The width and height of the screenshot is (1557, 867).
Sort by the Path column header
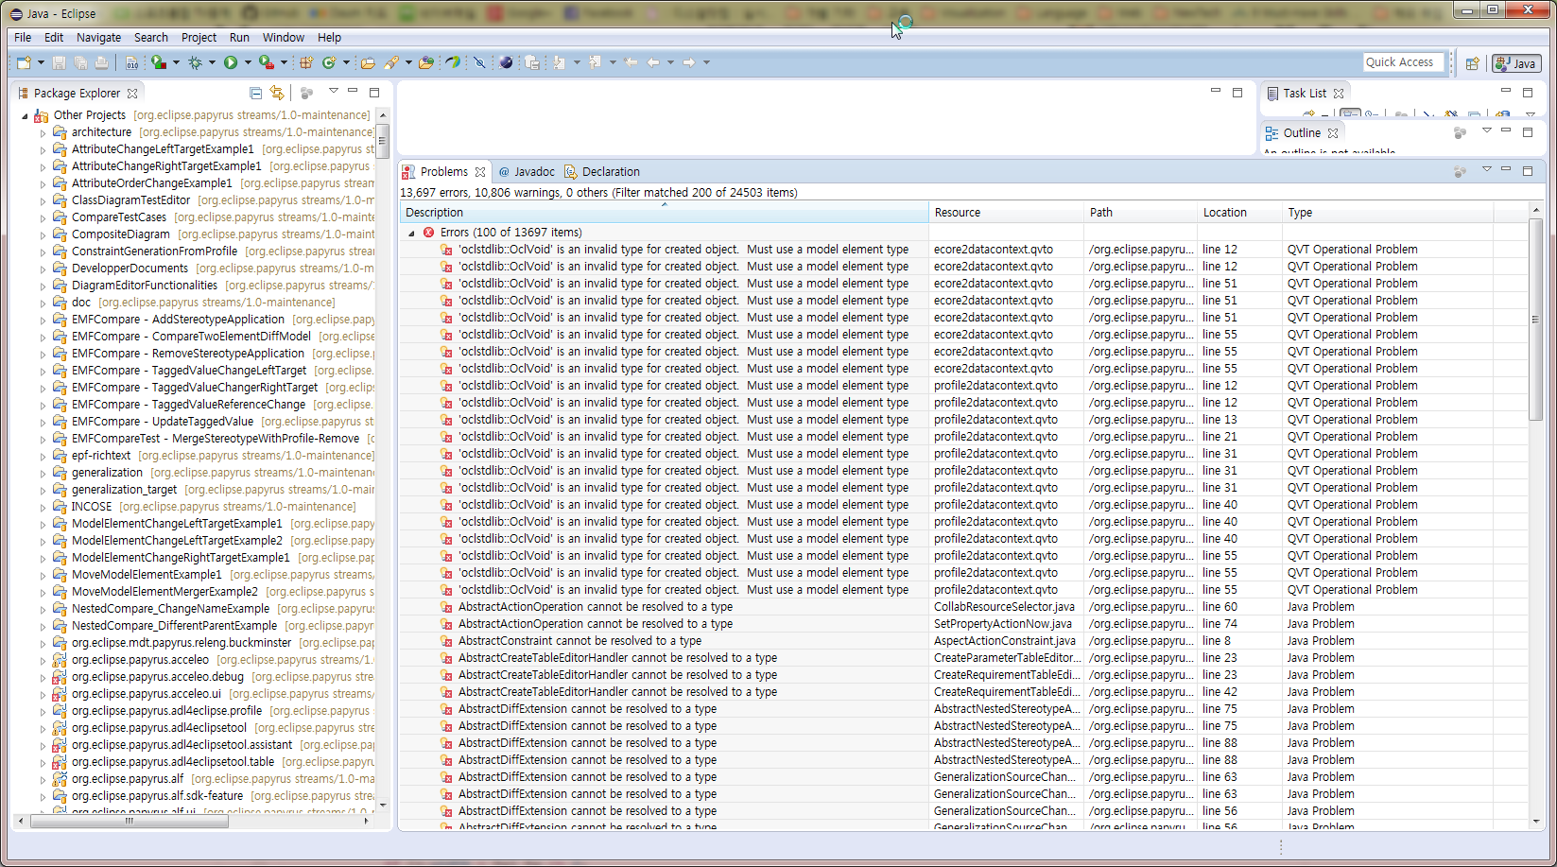1140,213
